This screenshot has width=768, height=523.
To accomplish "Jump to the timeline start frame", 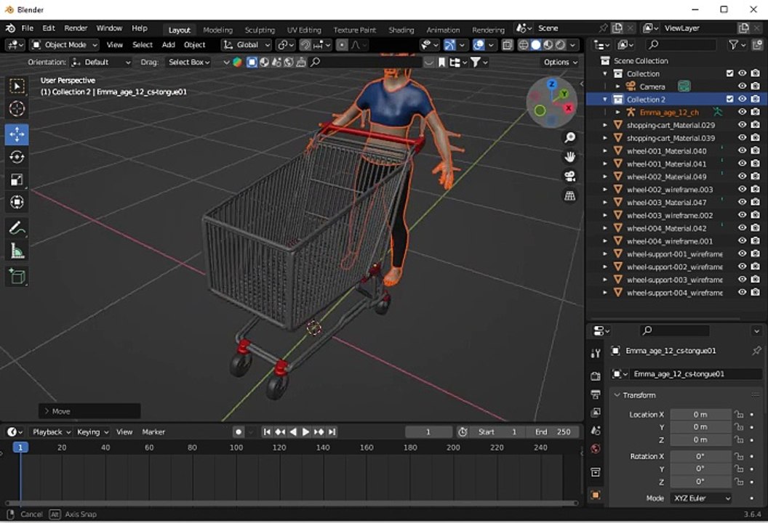I will [267, 432].
